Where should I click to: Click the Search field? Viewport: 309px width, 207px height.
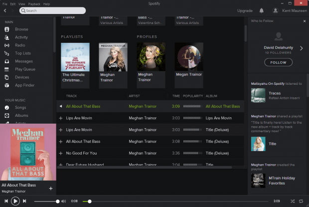pos(53,10)
